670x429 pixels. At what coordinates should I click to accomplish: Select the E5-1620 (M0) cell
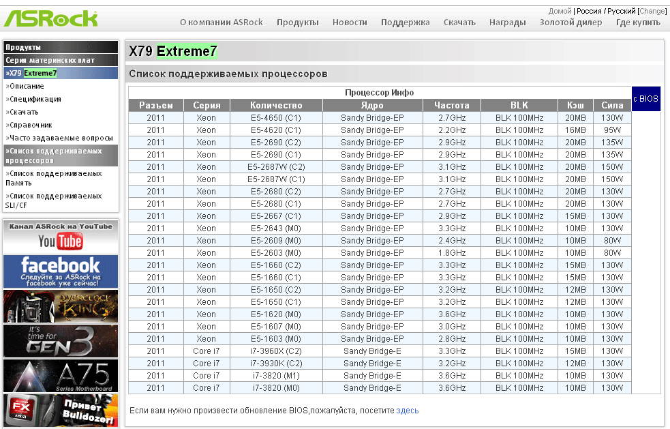276,314
